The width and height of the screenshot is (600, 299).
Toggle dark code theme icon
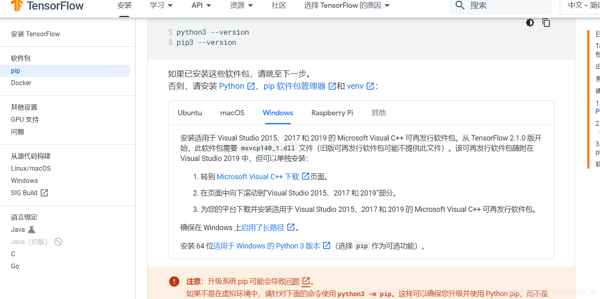point(530,23)
